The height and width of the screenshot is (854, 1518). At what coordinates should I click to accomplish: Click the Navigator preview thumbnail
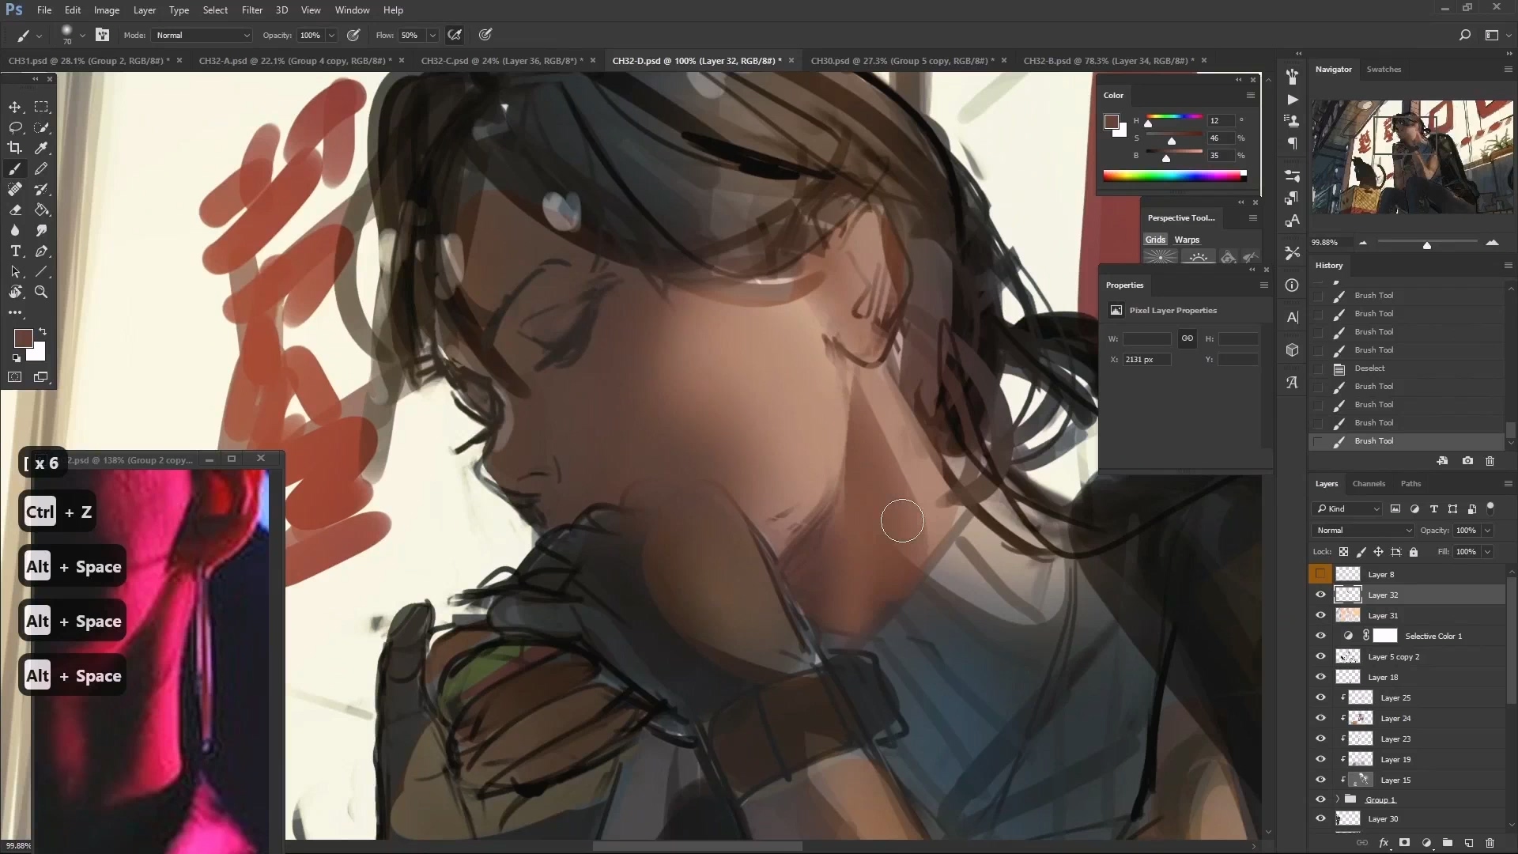point(1412,157)
